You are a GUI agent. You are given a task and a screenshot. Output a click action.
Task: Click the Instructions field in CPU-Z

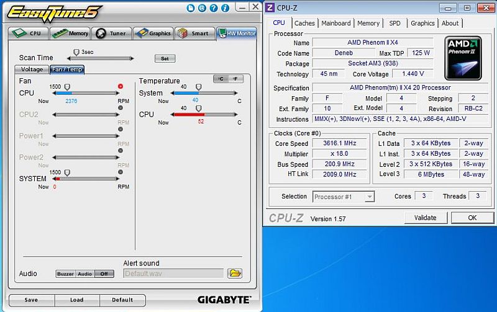(x=400, y=119)
